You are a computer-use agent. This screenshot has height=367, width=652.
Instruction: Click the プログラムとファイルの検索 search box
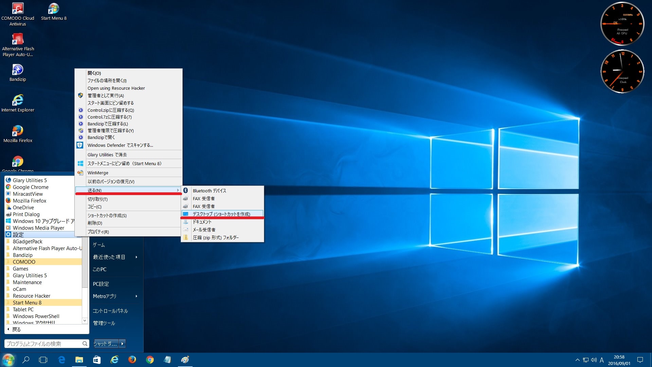(x=47, y=344)
